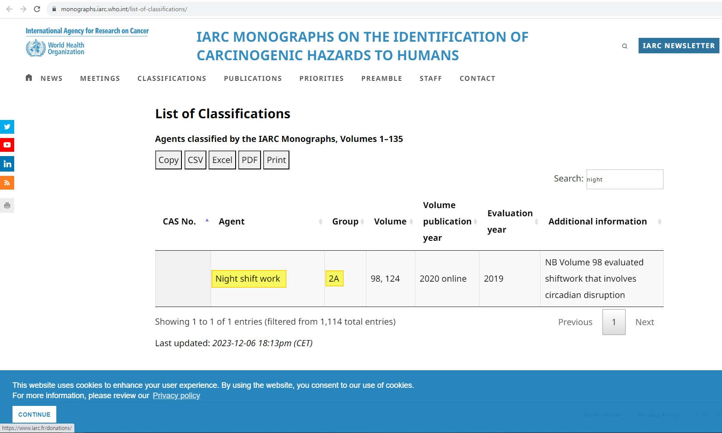722x433 pixels.
Task: Click the table Search field containing night
Action: pos(625,179)
